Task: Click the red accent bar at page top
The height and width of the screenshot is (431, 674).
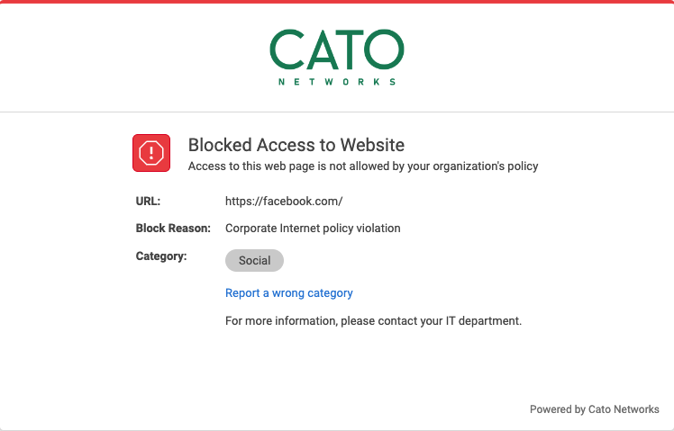Action: point(337,2)
